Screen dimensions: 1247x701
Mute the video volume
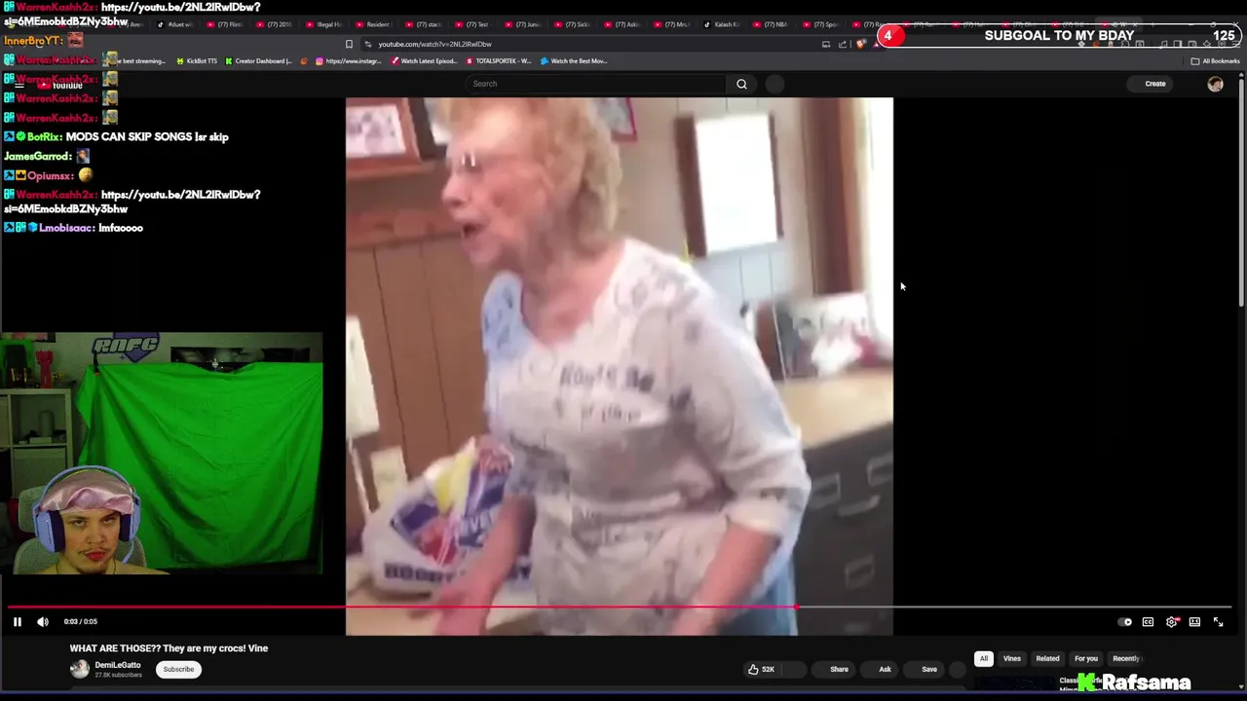click(x=43, y=621)
